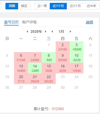Select January 21 cell showing 26820
The image size is (100, 114).
35,79
